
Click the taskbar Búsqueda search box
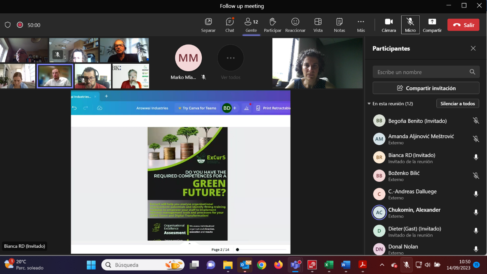click(x=143, y=265)
